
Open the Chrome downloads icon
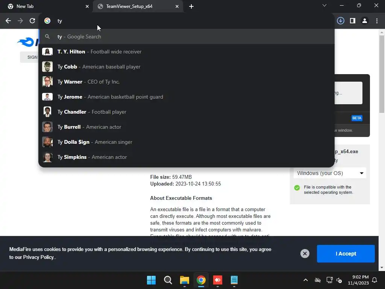point(340,21)
